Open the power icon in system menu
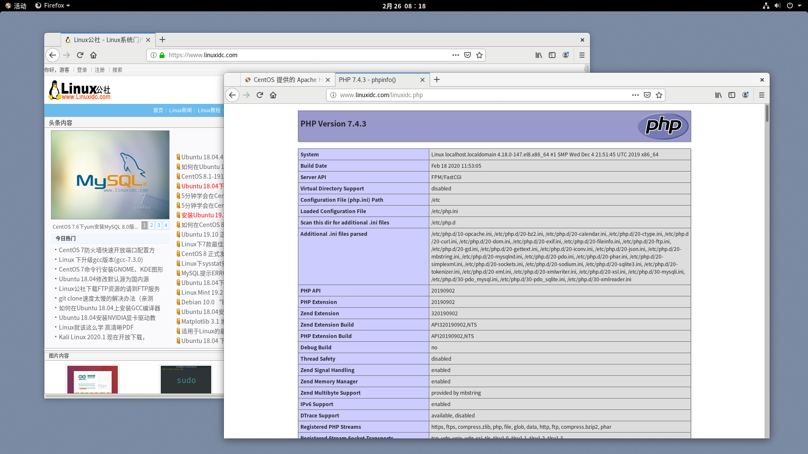This screenshot has width=808, height=454. click(790, 6)
